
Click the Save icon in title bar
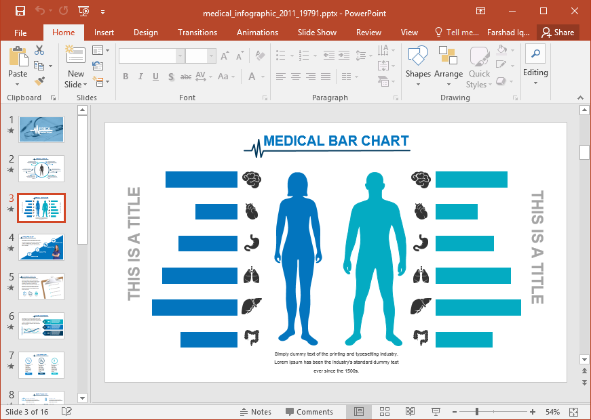click(x=20, y=12)
